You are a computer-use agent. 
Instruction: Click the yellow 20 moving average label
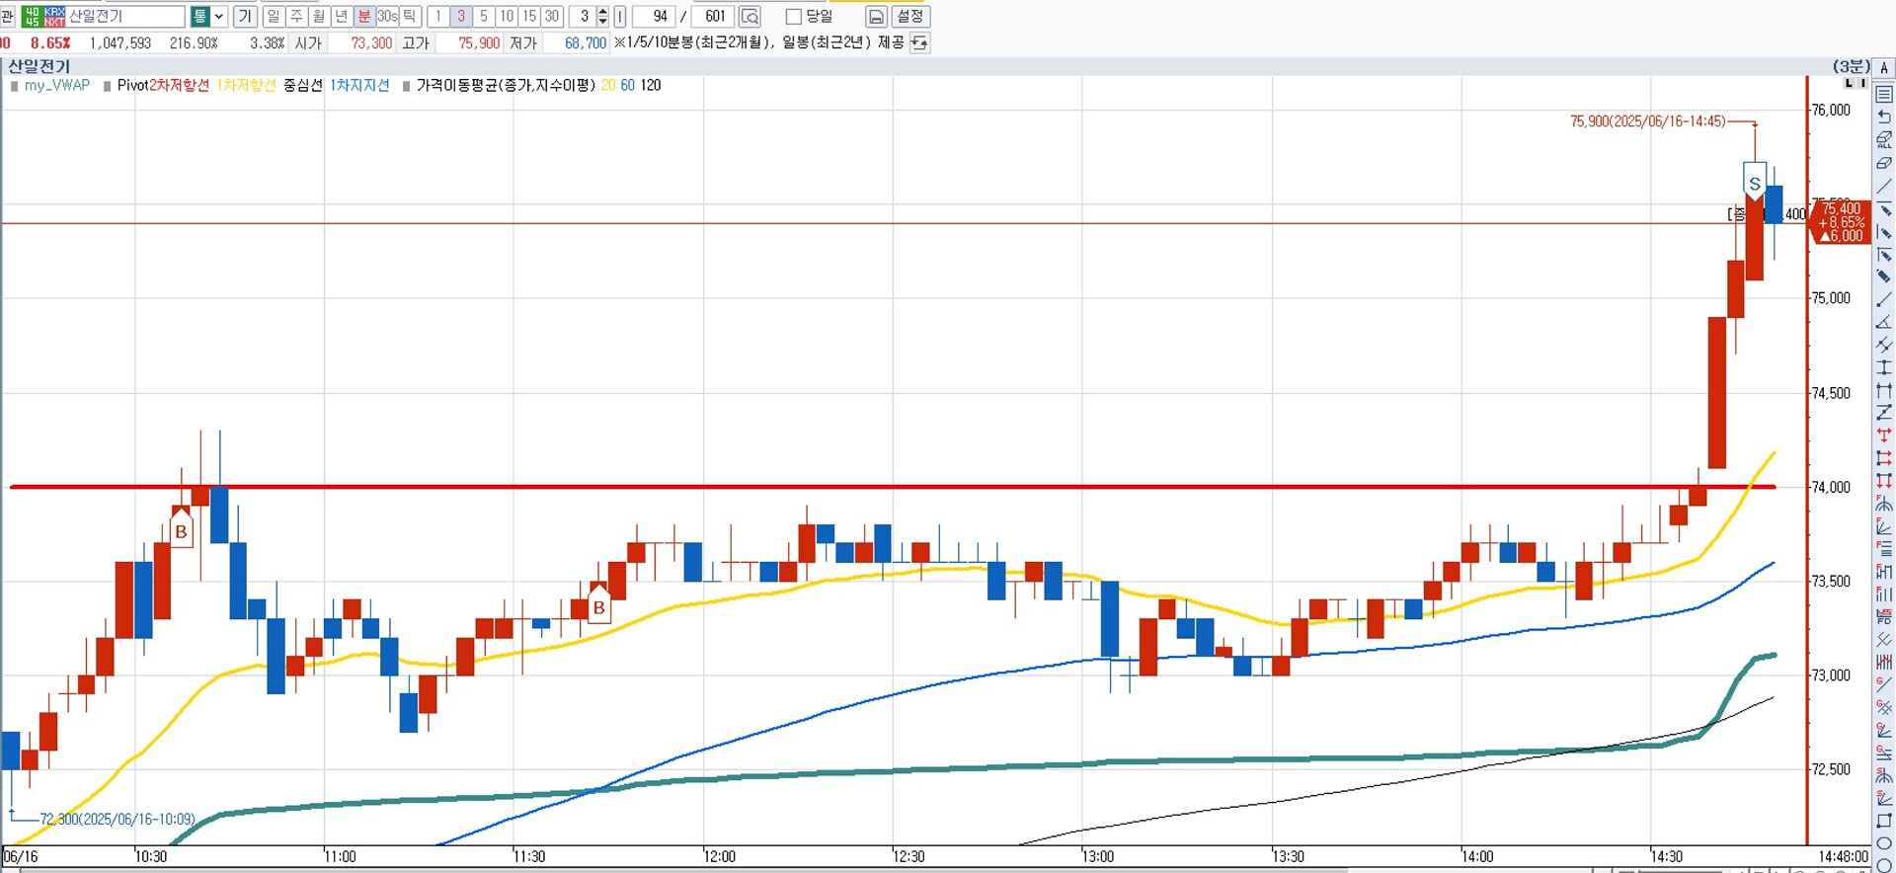pos(607,86)
